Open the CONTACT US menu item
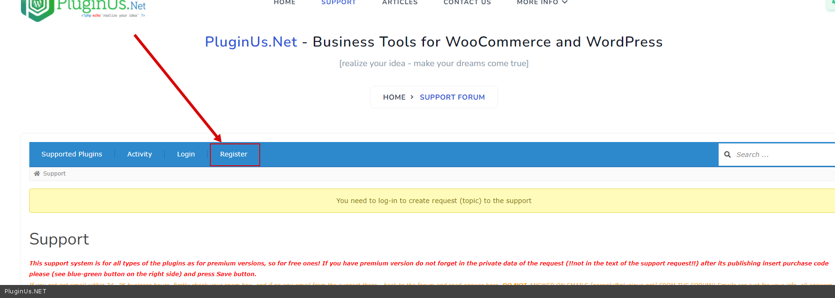 467,3
